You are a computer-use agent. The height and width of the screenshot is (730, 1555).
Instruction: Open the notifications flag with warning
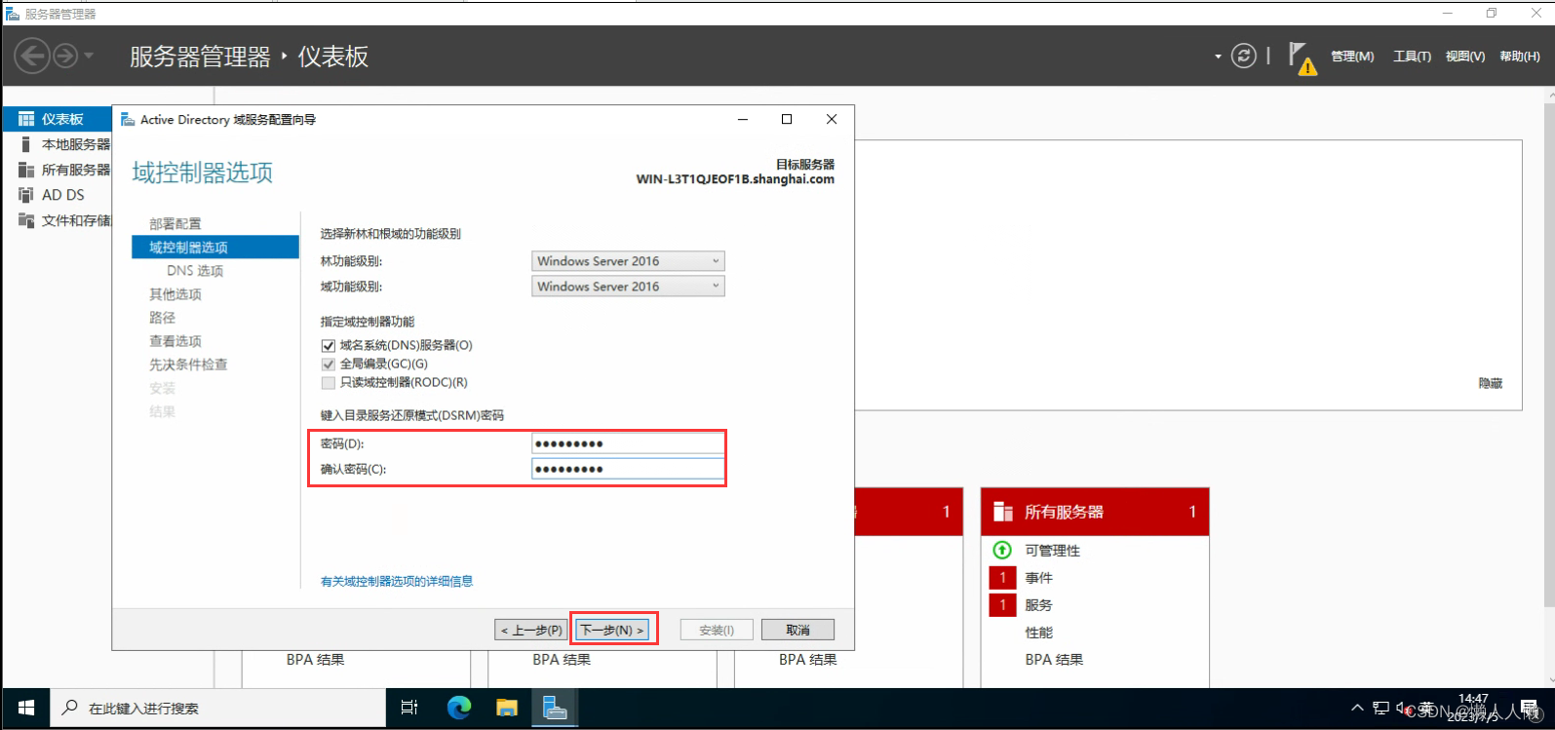coord(1302,58)
